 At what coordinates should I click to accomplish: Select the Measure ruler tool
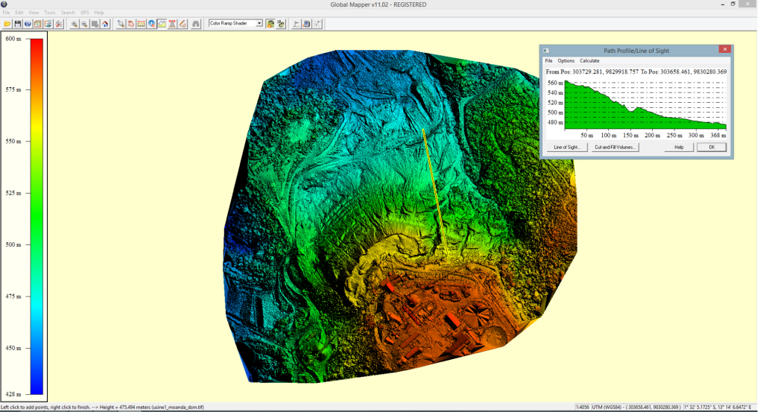141,24
